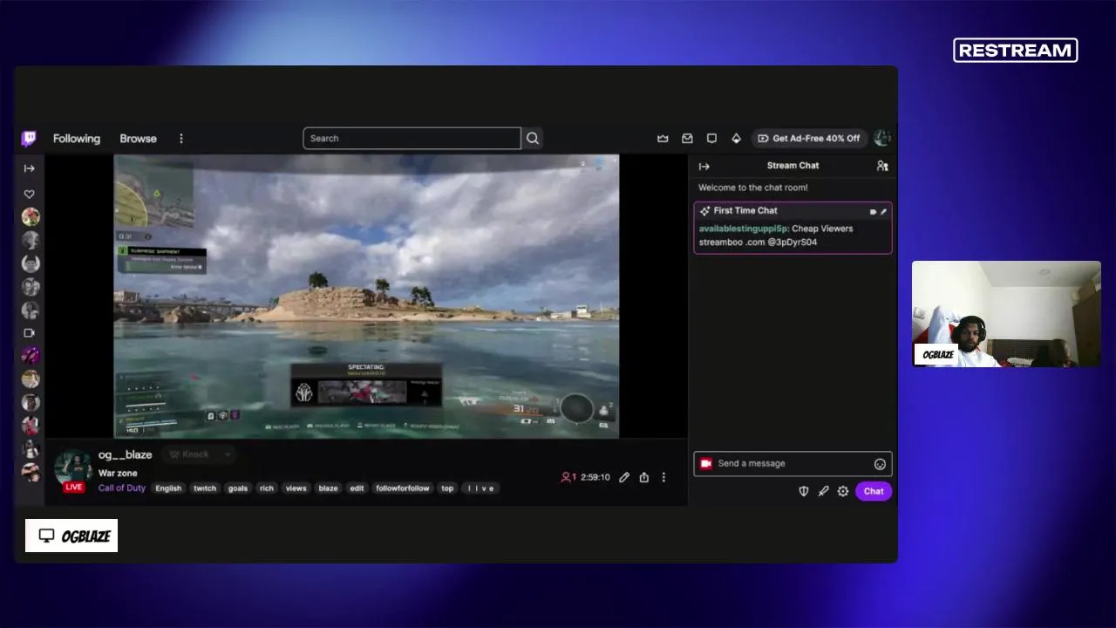The height and width of the screenshot is (628, 1116).
Task: Open the shield moderation icon below chat
Action: coord(804,491)
